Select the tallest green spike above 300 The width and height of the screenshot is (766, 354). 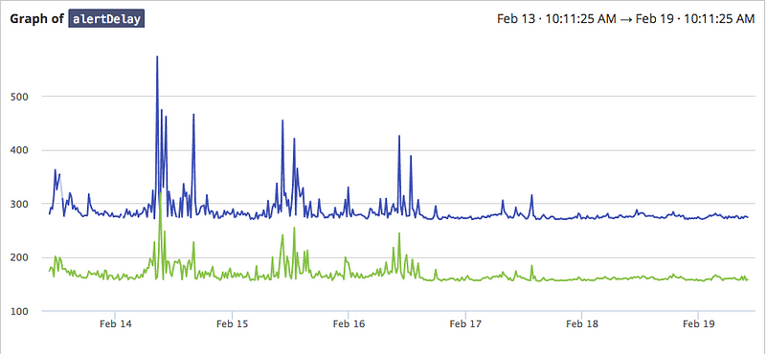[x=160, y=194]
